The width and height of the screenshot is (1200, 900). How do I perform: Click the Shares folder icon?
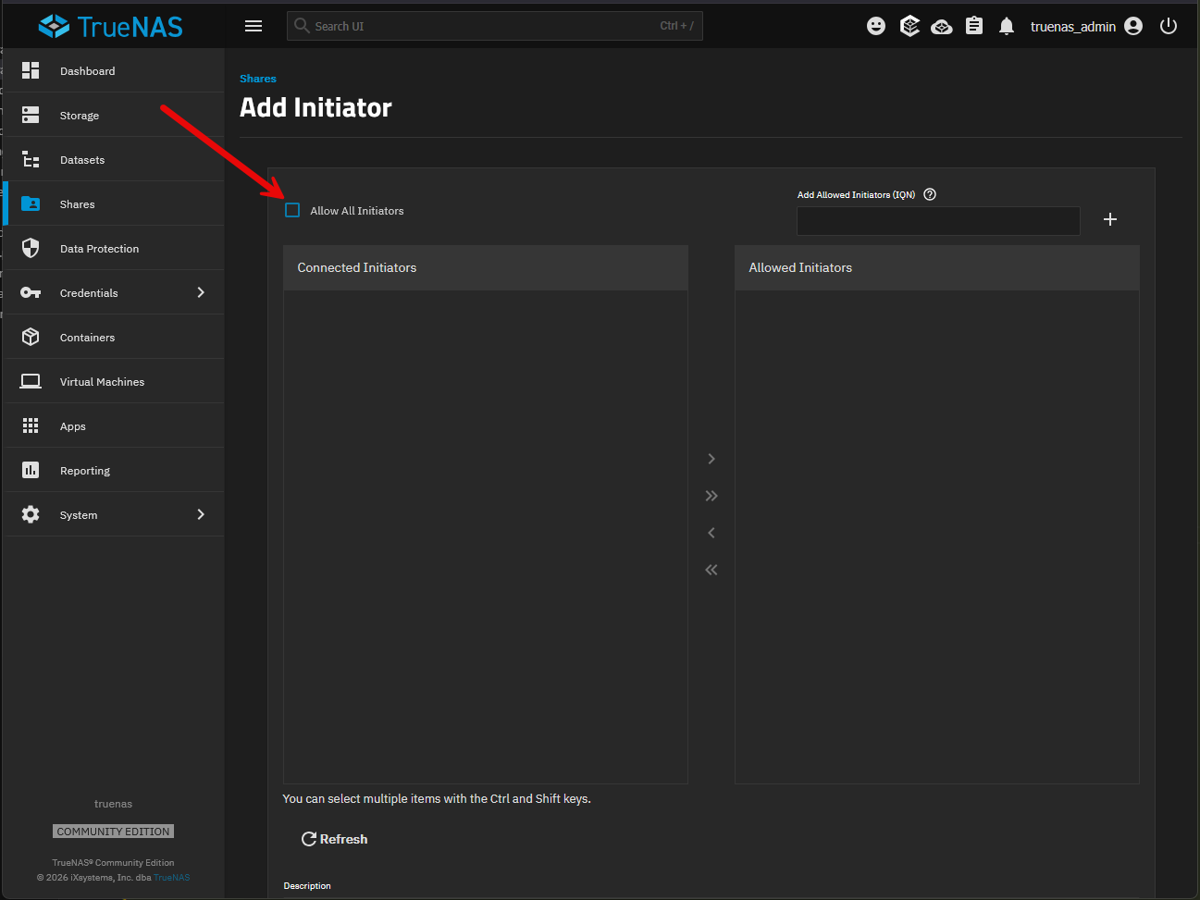(31, 203)
